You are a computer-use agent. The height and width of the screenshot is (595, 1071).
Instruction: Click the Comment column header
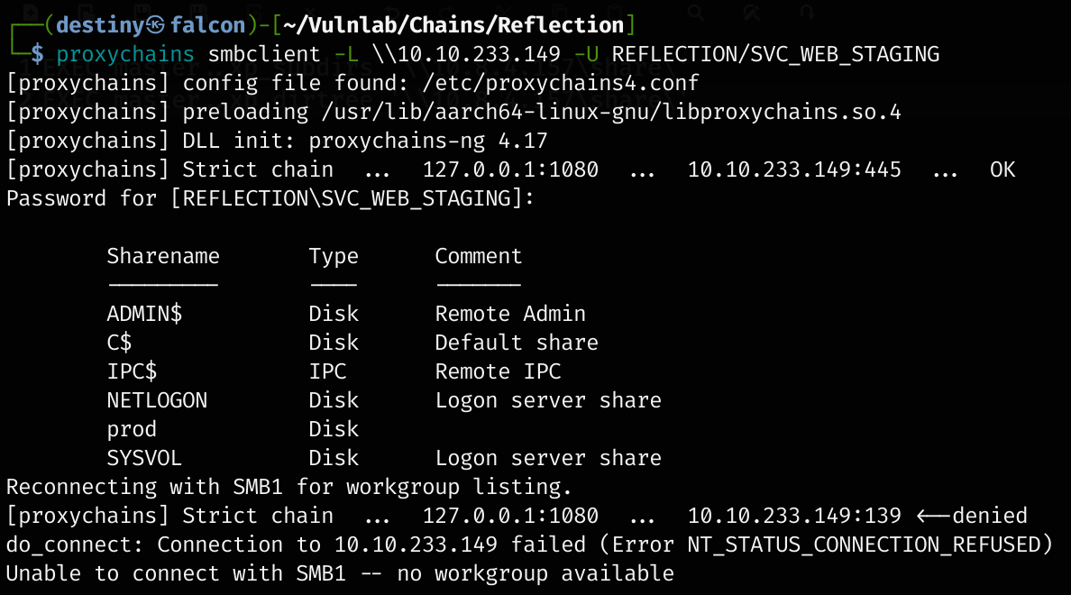[478, 256]
